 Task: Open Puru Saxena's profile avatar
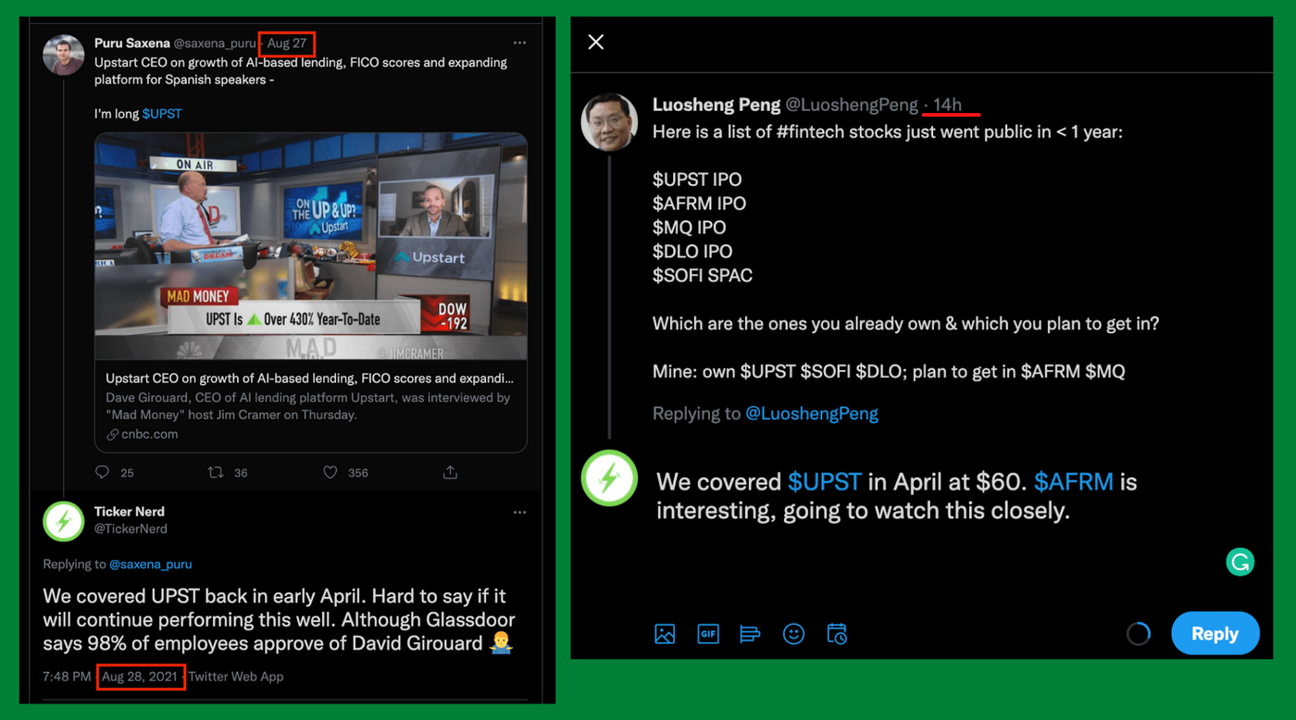(64, 56)
